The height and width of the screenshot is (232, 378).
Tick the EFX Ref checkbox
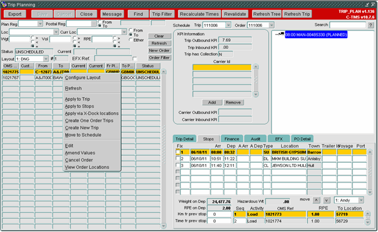point(134,58)
